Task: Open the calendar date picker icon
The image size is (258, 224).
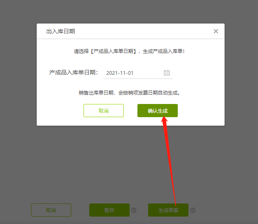Action: pyautogui.click(x=167, y=73)
